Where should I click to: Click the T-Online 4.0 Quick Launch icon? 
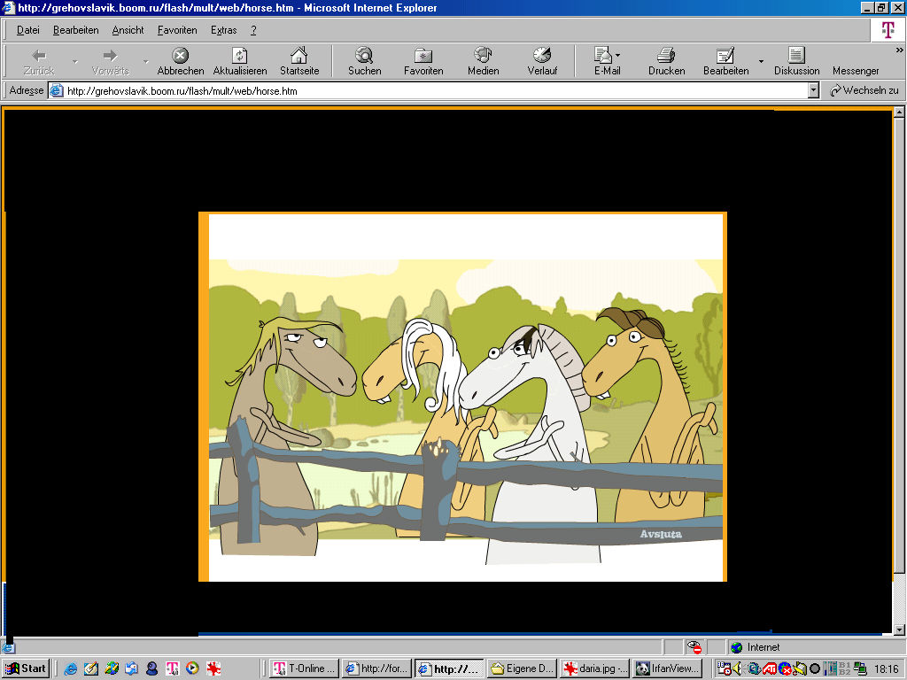(173, 668)
